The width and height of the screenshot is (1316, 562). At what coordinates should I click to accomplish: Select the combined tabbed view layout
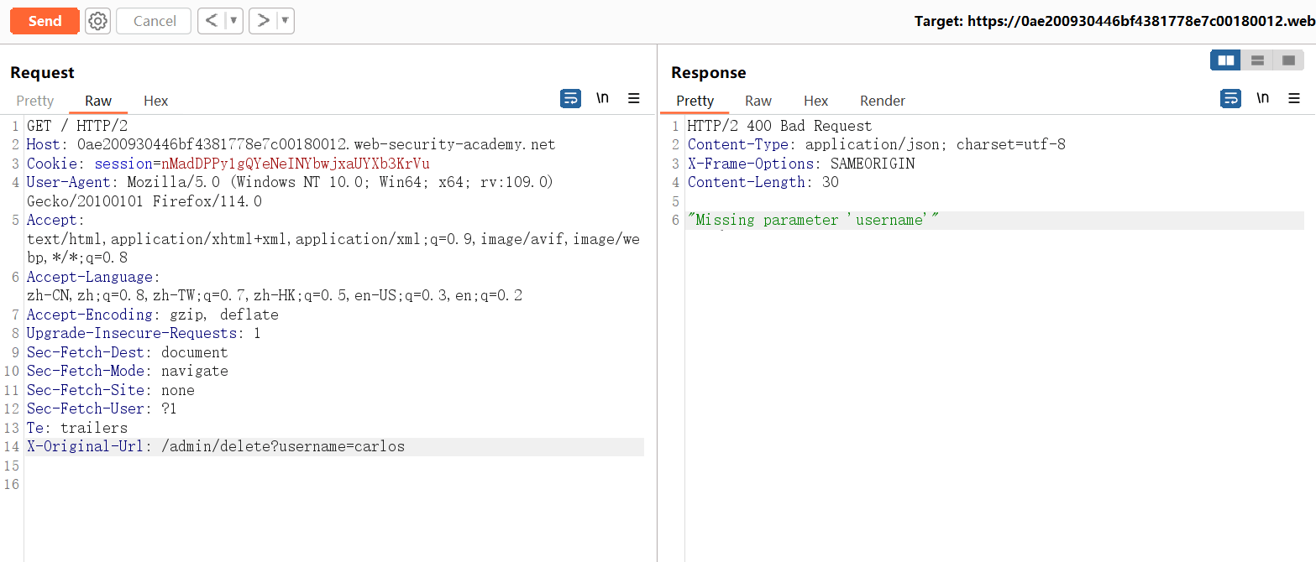click(1288, 60)
